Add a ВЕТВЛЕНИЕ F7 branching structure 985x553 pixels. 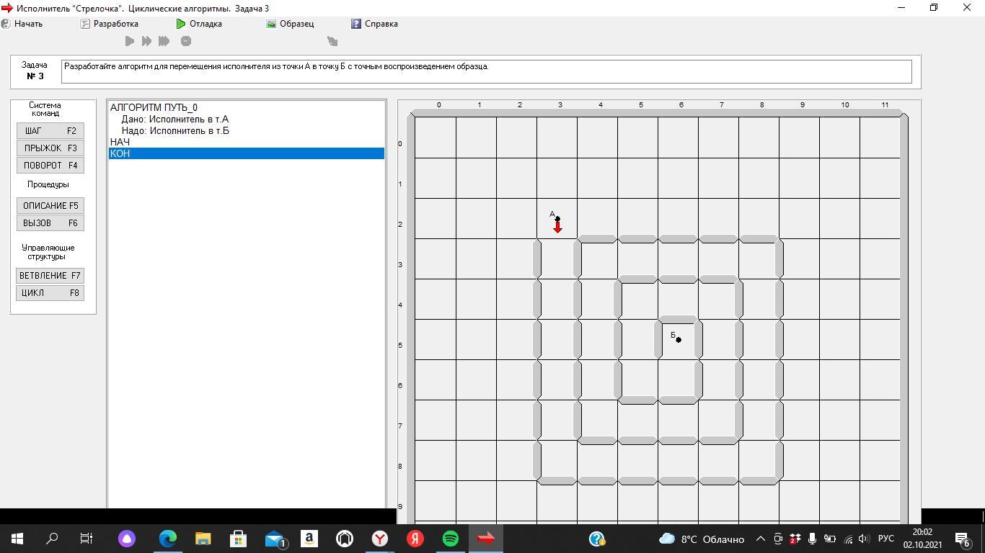(50, 276)
